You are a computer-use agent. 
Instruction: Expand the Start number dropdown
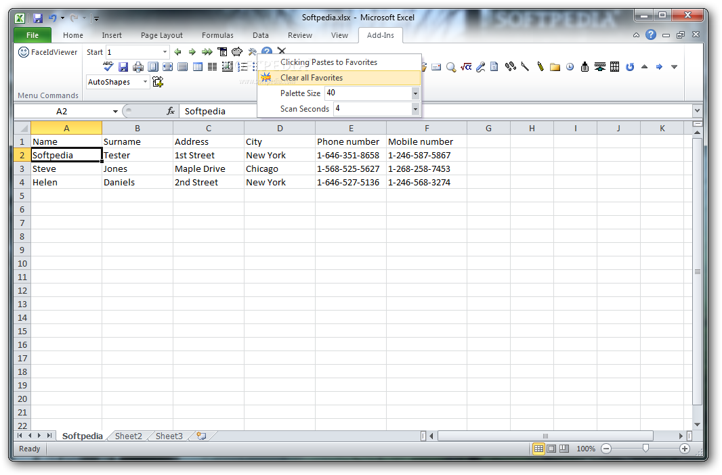[x=165, y=52]
